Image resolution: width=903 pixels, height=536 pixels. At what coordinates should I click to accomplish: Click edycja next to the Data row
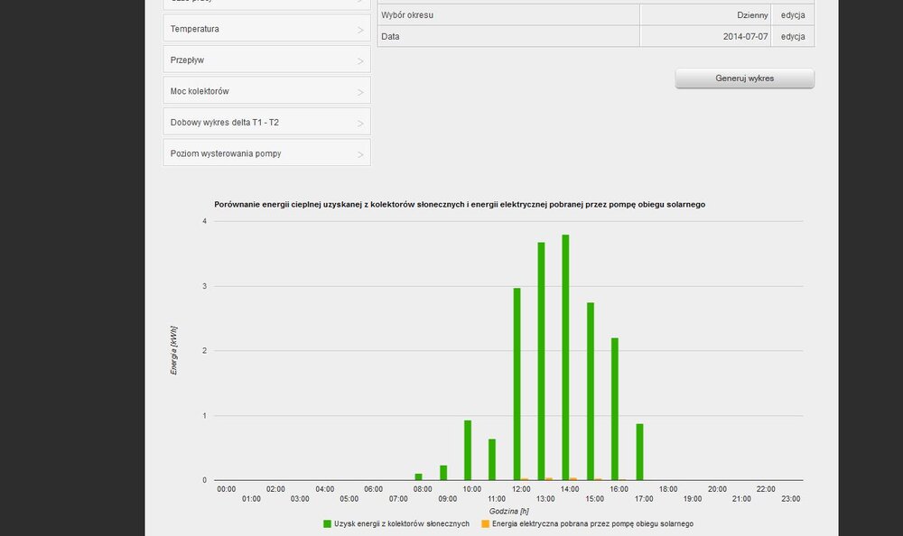pyautogui.click(x=793, y=36)
